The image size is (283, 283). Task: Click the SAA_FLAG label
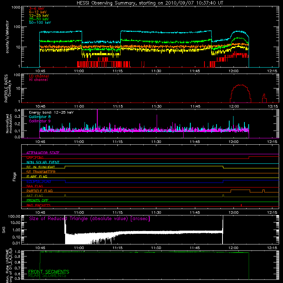click(35, 186)
